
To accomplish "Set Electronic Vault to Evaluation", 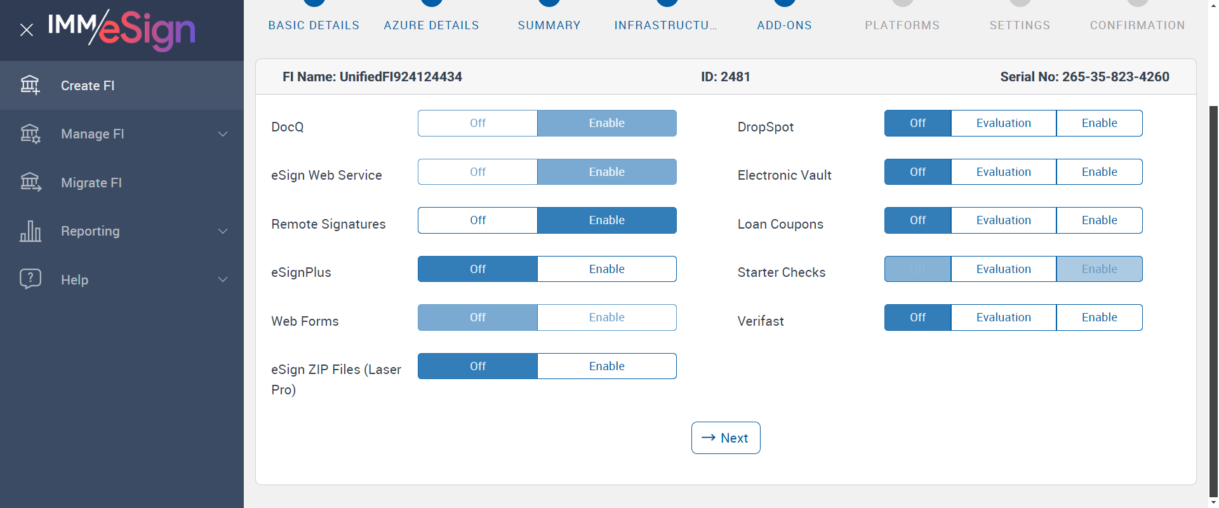I will (1004, 172).
